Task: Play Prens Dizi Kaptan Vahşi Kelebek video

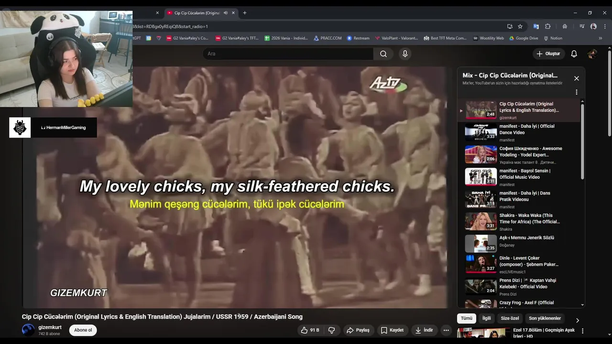Action: tap(519, 287)
